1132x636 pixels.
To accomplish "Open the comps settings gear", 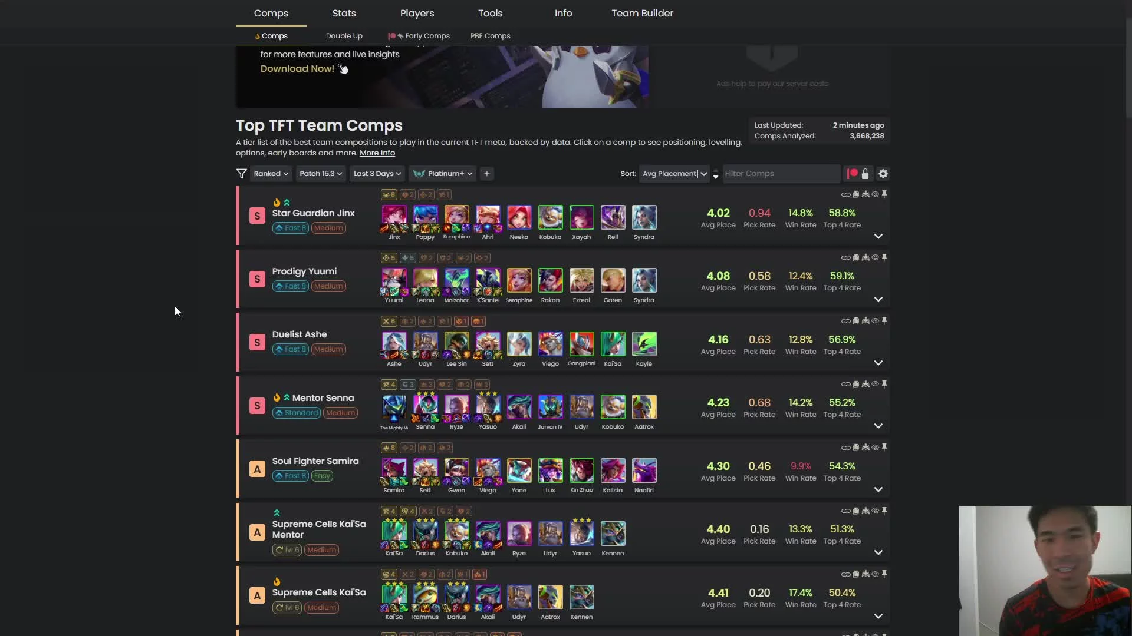I will 883,174.
